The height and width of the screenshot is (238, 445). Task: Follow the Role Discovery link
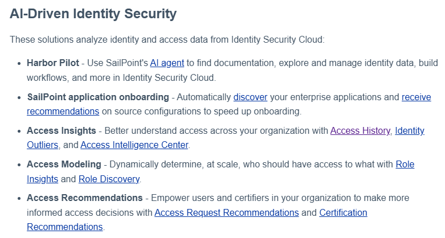point(109,179)
